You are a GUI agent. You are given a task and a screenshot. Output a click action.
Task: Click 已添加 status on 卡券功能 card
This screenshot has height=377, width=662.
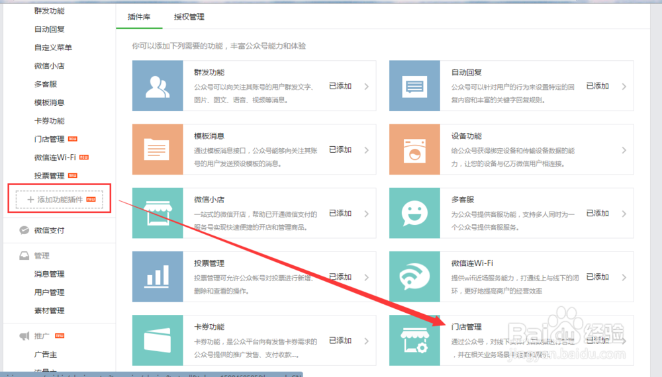[x=340, y=341]
